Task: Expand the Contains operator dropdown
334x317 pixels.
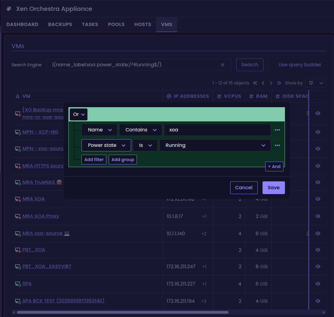Action: [x=140, y=130]
